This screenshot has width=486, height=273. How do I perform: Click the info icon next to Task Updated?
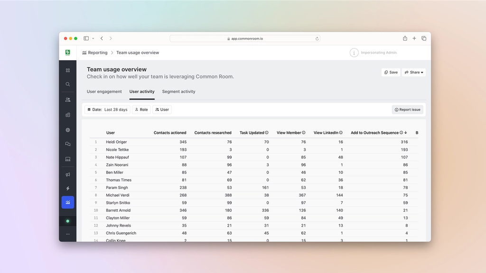click(x=267, y=133)
